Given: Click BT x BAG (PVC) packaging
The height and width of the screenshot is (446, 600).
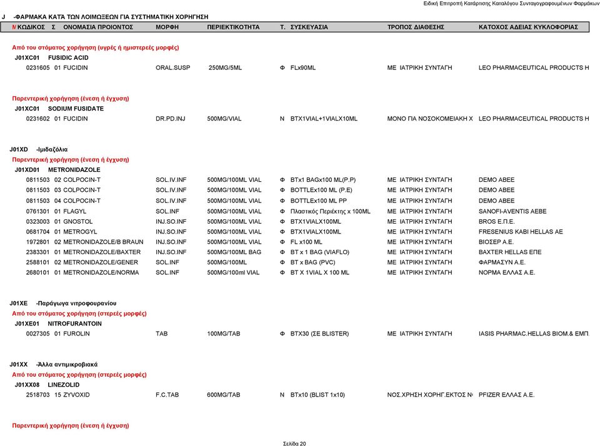Looking at the screenshot, I should 312,262.
